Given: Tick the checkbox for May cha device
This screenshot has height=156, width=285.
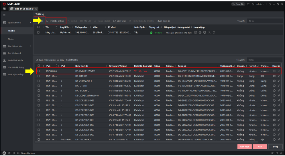Looking at the screenshot, I should pyautogui.click(x=39, y=32).
